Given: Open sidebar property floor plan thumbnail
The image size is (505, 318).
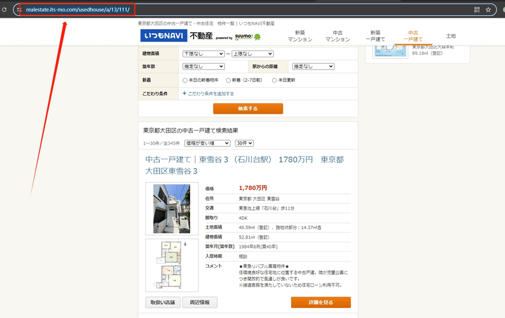Looking at the screenshot, I should click(x=390, y=52).
